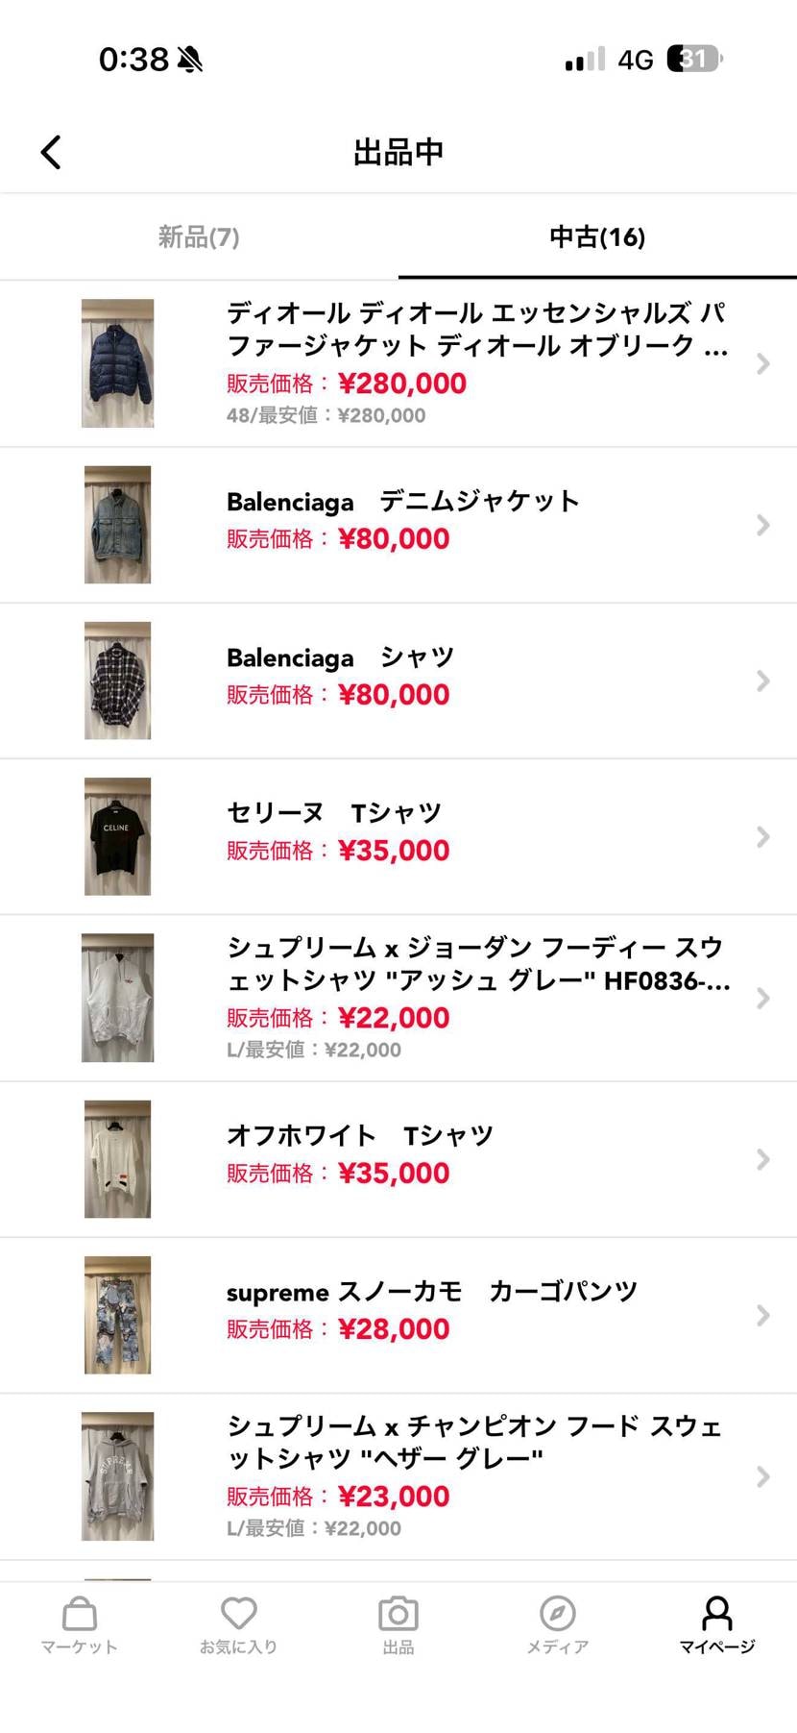Open the メディア compass icon

pyautogui.click(x=557, y=1615)
